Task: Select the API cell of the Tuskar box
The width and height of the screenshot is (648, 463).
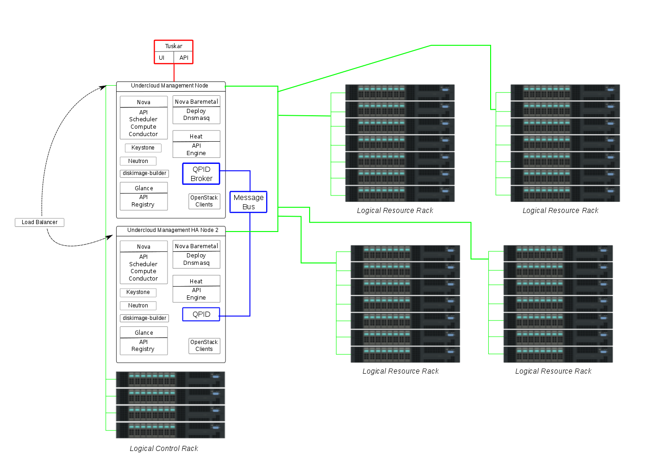Action: pyautogui.click(x=183, y=57)
